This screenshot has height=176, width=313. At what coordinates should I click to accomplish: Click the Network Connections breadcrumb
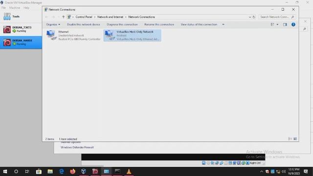pyautogui.click(x=141, y=17)
